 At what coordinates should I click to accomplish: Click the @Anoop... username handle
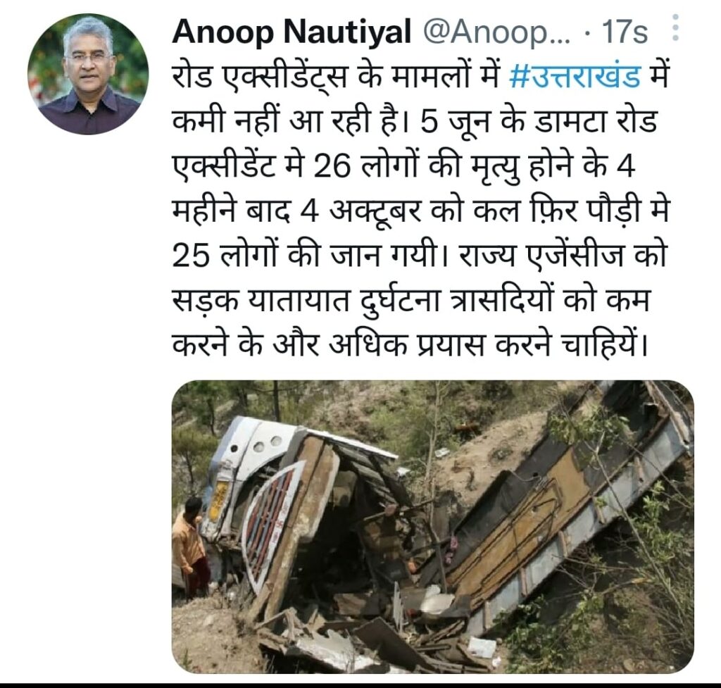click(495, 32)
